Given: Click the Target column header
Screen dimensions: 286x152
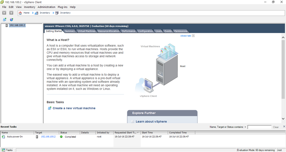Looking at the screenshot, I should point(47,133).
